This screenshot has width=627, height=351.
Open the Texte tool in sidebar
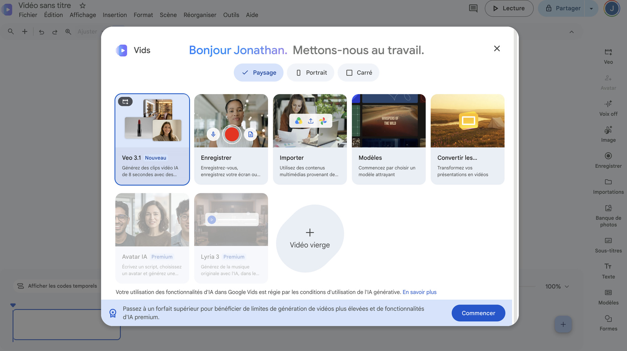click(x=608, y=271)
